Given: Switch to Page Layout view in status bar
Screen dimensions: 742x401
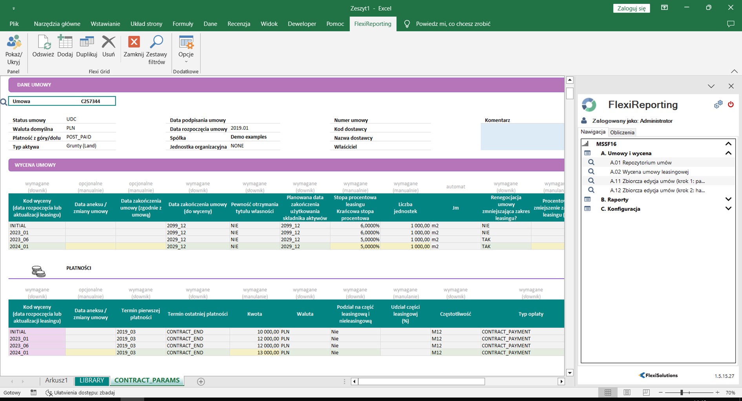Looking at the screenshot, I should (627, 392).
